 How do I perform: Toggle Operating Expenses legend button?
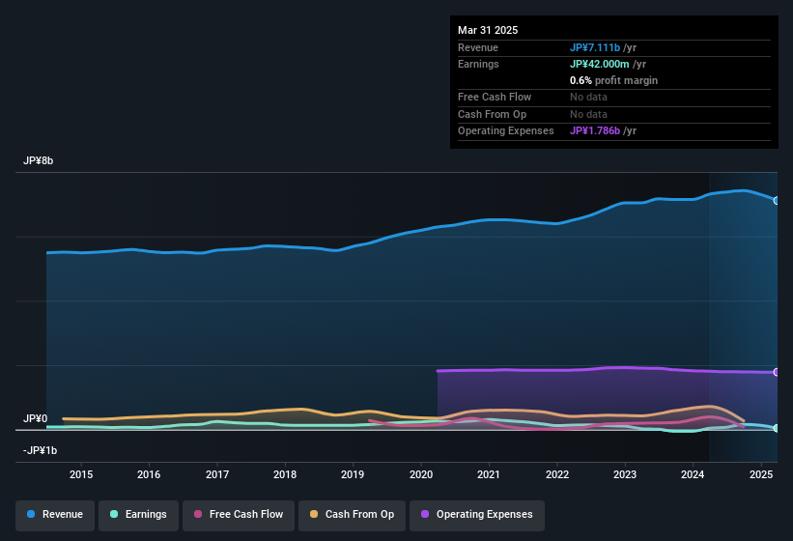(x=477, y=515)
